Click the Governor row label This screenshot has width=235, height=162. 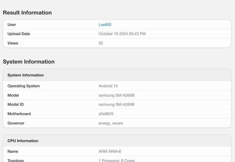click(x=16, y=123)
